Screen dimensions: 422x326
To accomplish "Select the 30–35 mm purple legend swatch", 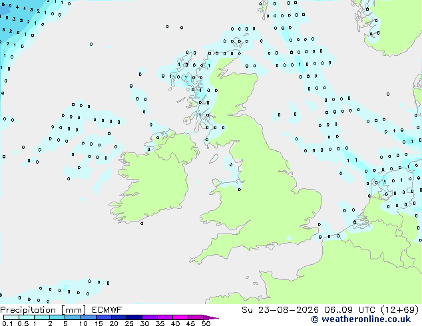I will pos(149,317).
